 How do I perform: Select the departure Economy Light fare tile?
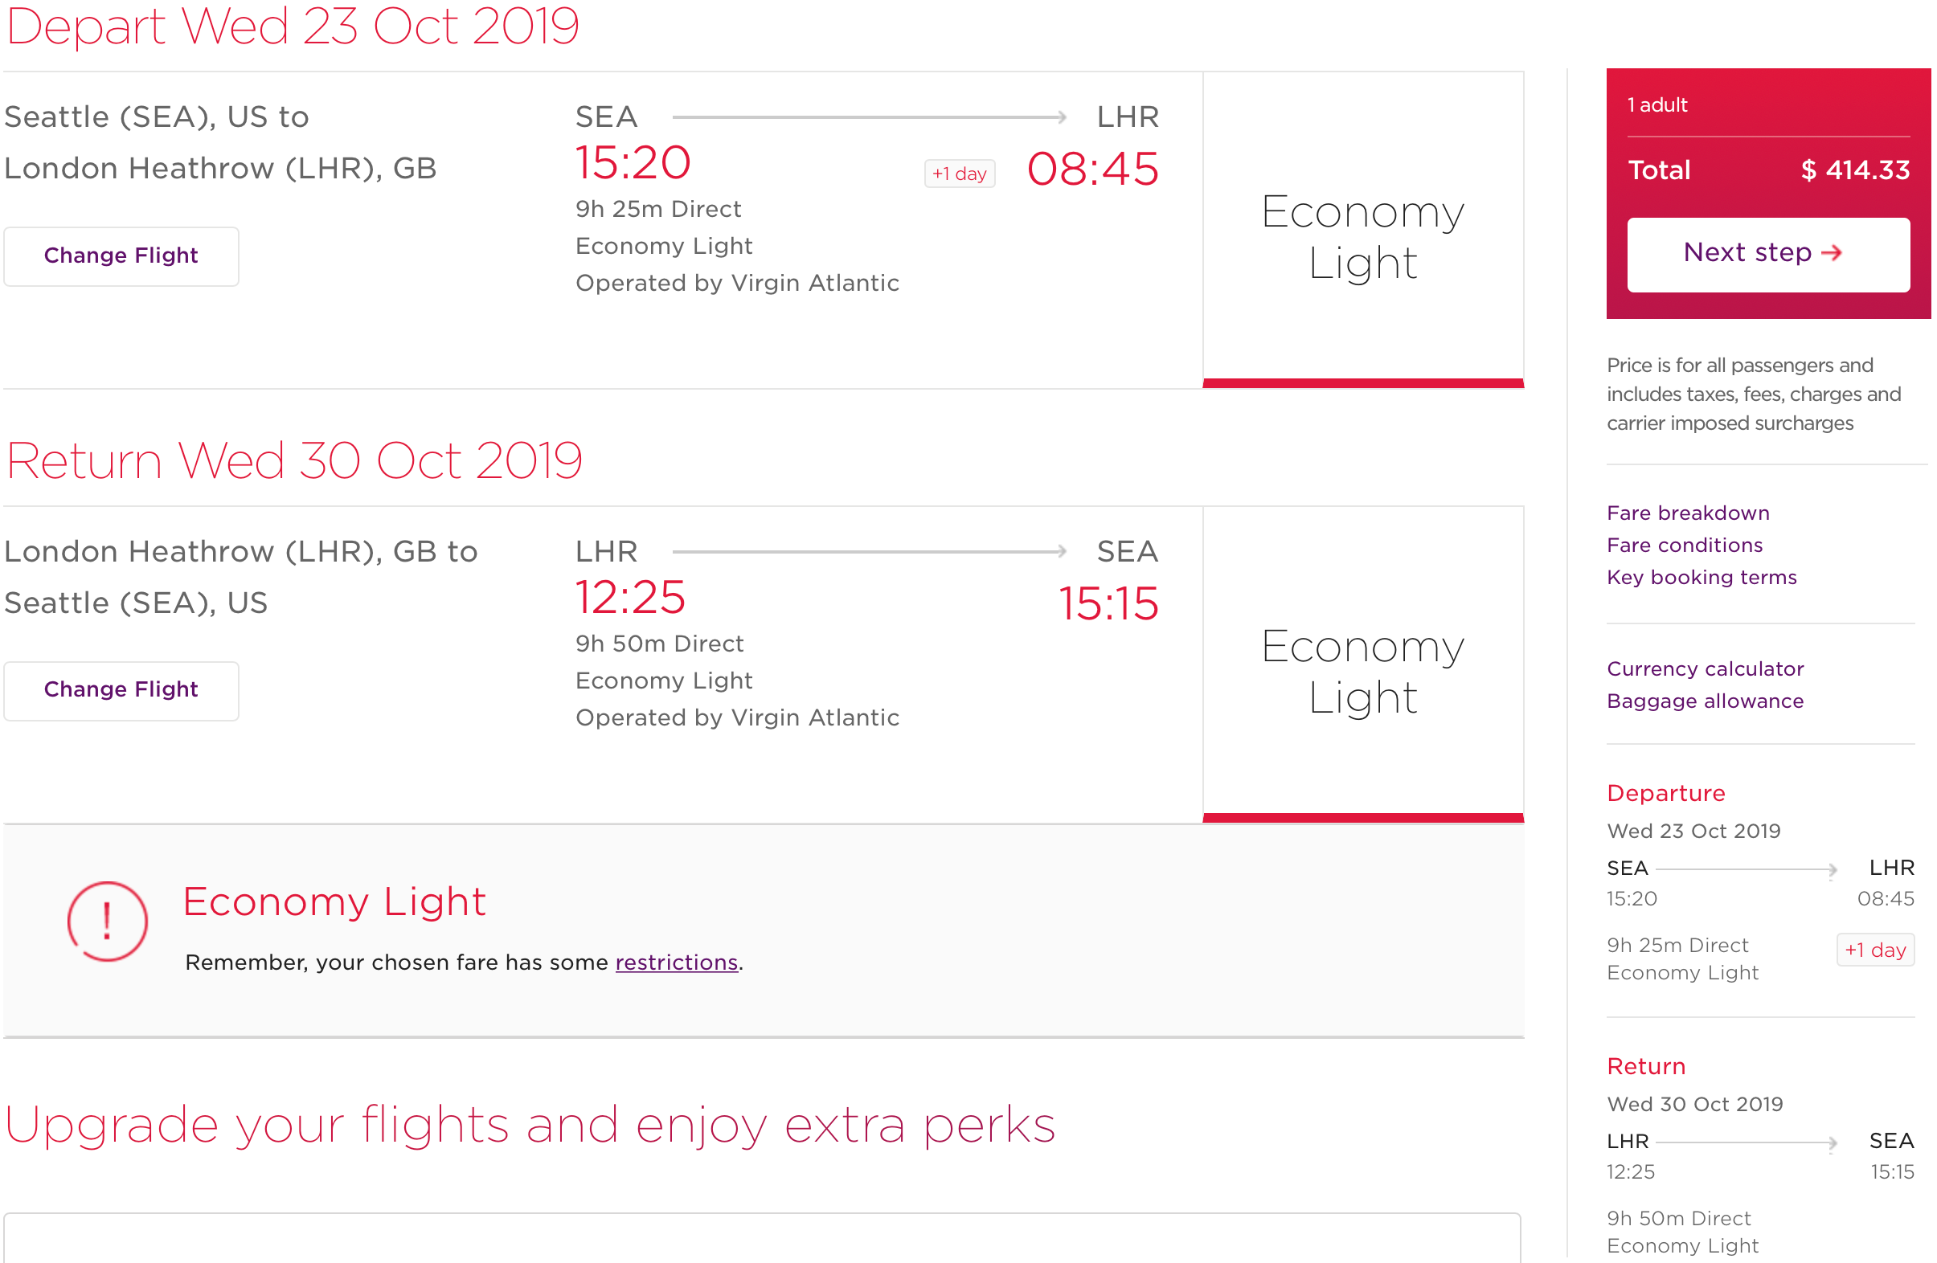tap(1363, 230)
